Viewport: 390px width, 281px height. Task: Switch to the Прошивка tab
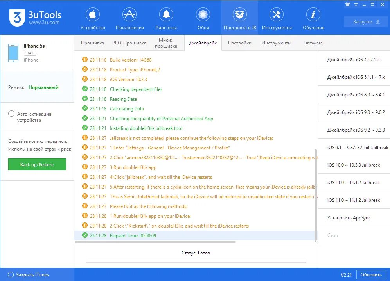click(92, 43)
